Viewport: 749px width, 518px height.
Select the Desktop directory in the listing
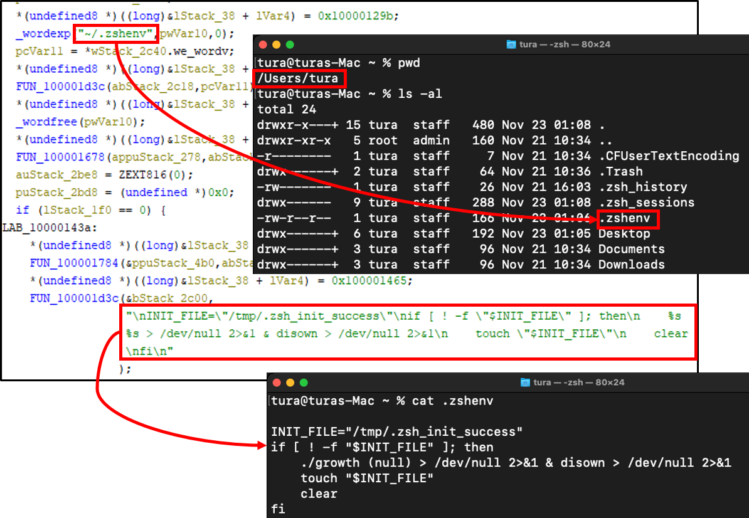624,234
